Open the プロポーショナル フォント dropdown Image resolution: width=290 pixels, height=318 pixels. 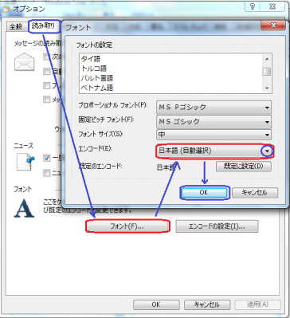[x=214, y=107]
